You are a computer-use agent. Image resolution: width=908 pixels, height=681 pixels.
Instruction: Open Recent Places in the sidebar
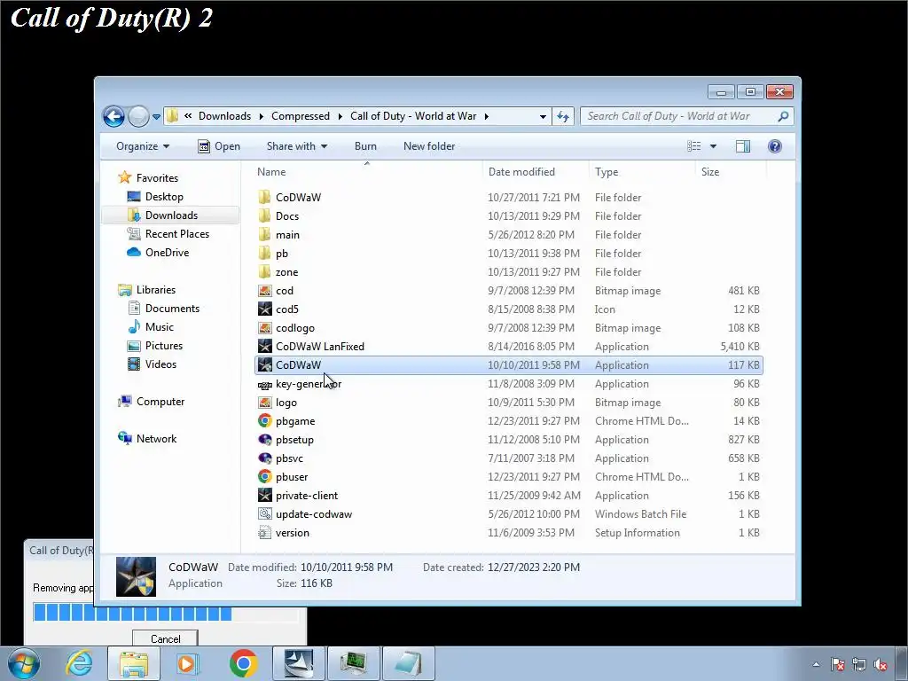tap(168, 234)
